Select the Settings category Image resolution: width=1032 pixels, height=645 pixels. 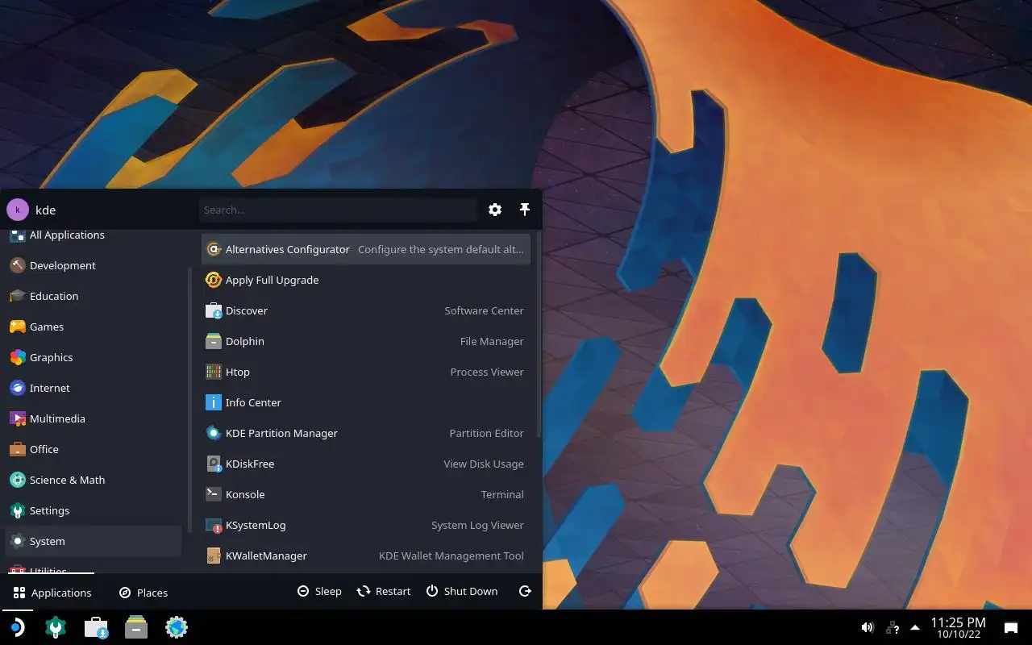pyautogui.click(x=94, y=510)
